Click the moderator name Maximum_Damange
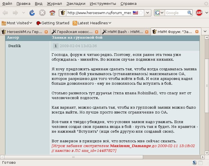Viewport: 209px width, 166px height. (x=130, y=146)
